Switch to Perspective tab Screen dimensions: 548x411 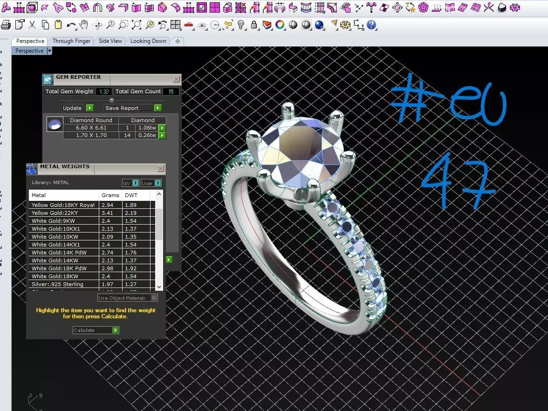tap(30, 41)
